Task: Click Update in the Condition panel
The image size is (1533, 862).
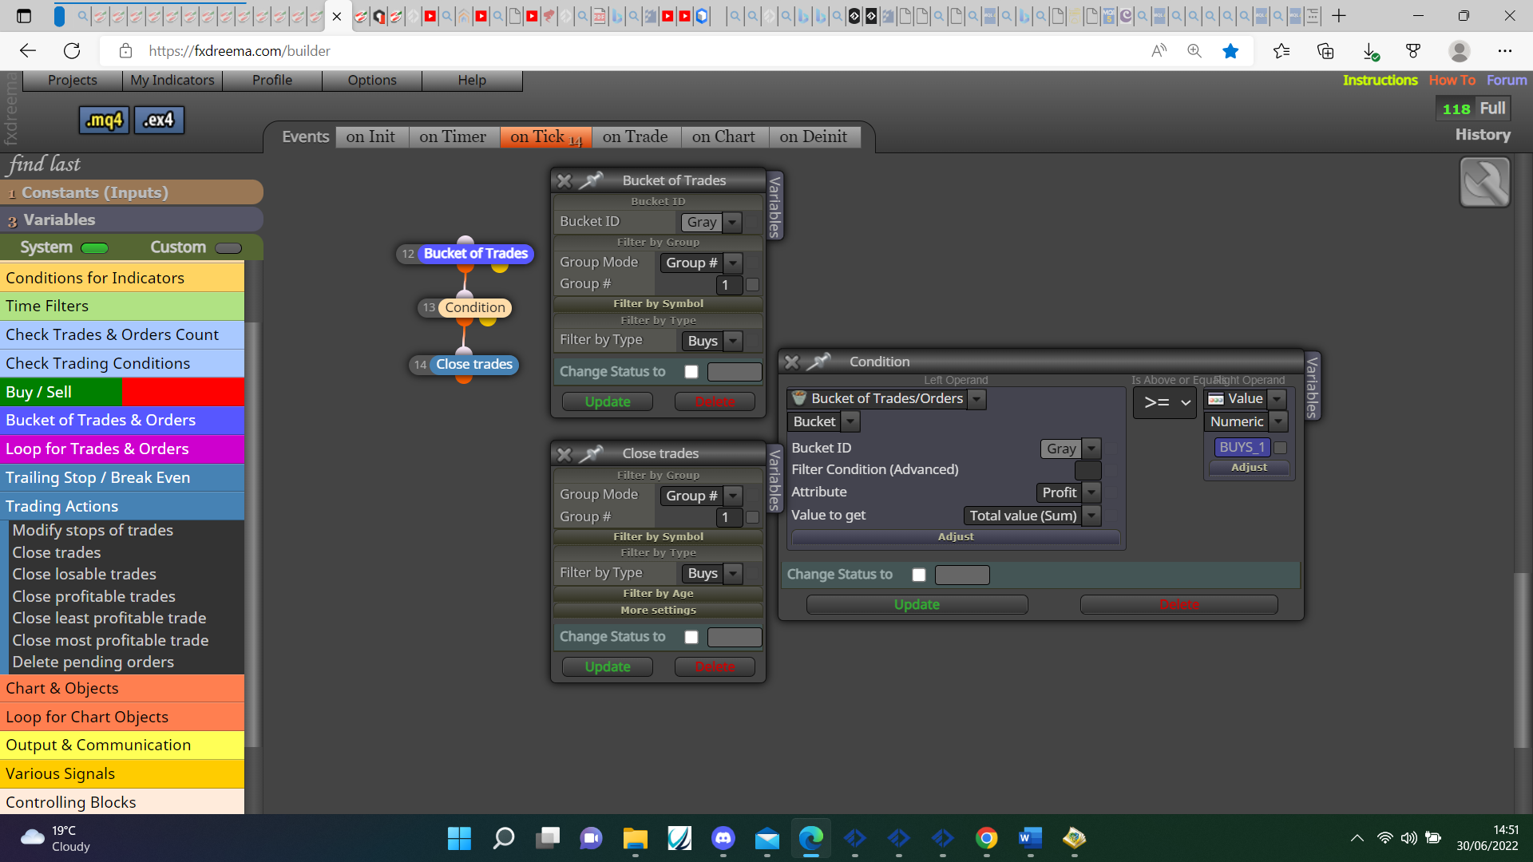Action: click(917, 604)
